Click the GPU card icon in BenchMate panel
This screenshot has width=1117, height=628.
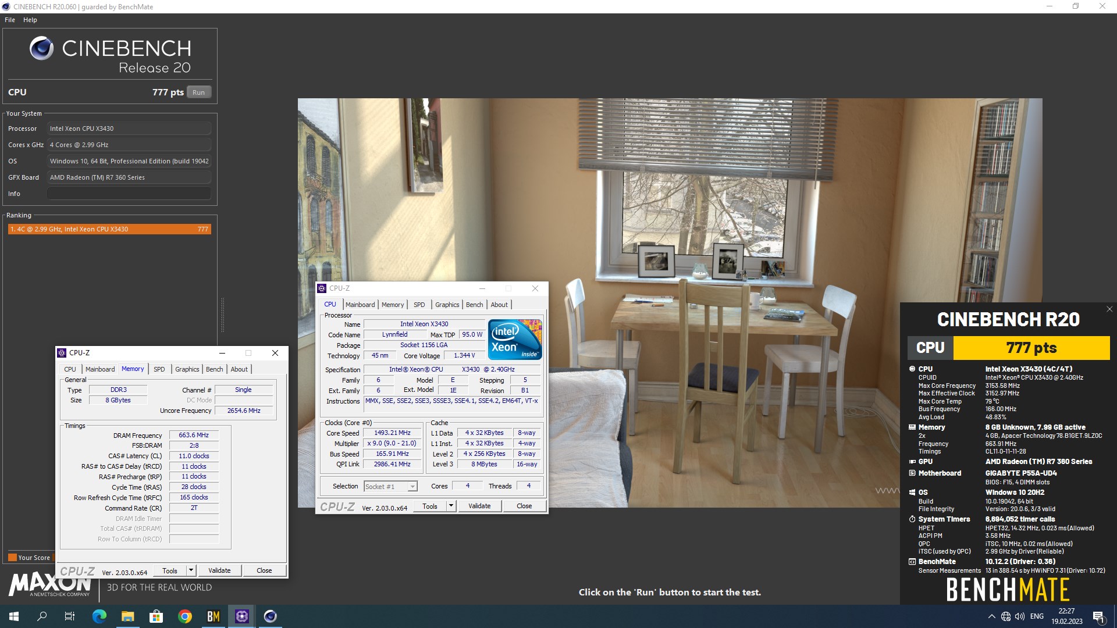pos(912,462)
